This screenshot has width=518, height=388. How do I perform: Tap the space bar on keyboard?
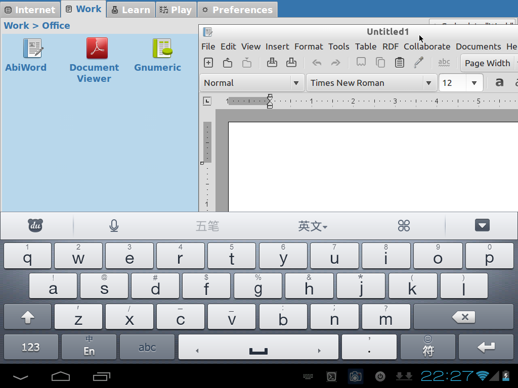pyautogui.click(x=258, y=347)
